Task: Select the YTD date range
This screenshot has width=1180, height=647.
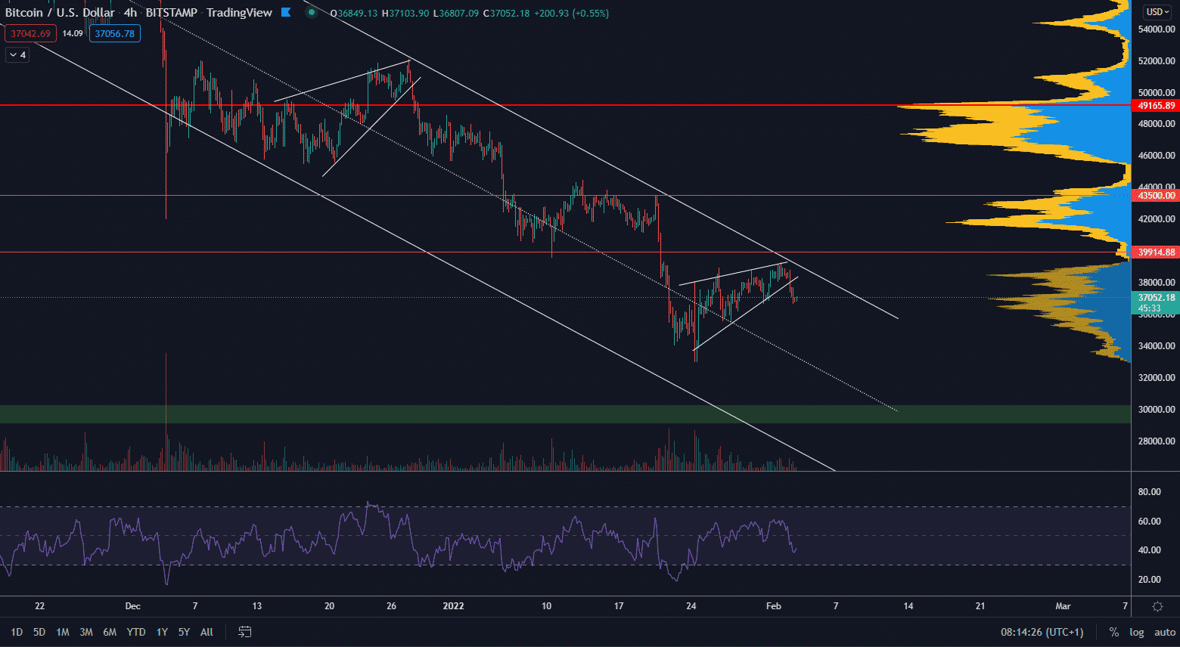Action: (136, 632)
